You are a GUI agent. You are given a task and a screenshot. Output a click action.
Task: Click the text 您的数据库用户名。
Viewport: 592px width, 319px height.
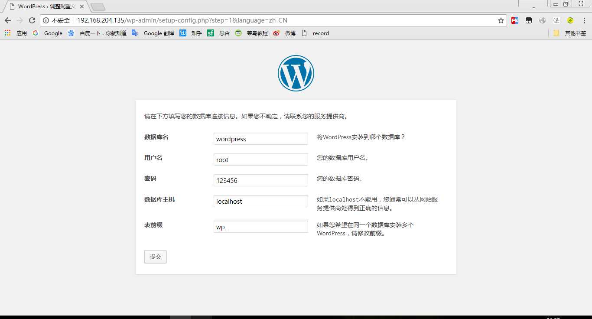(343, 158)
